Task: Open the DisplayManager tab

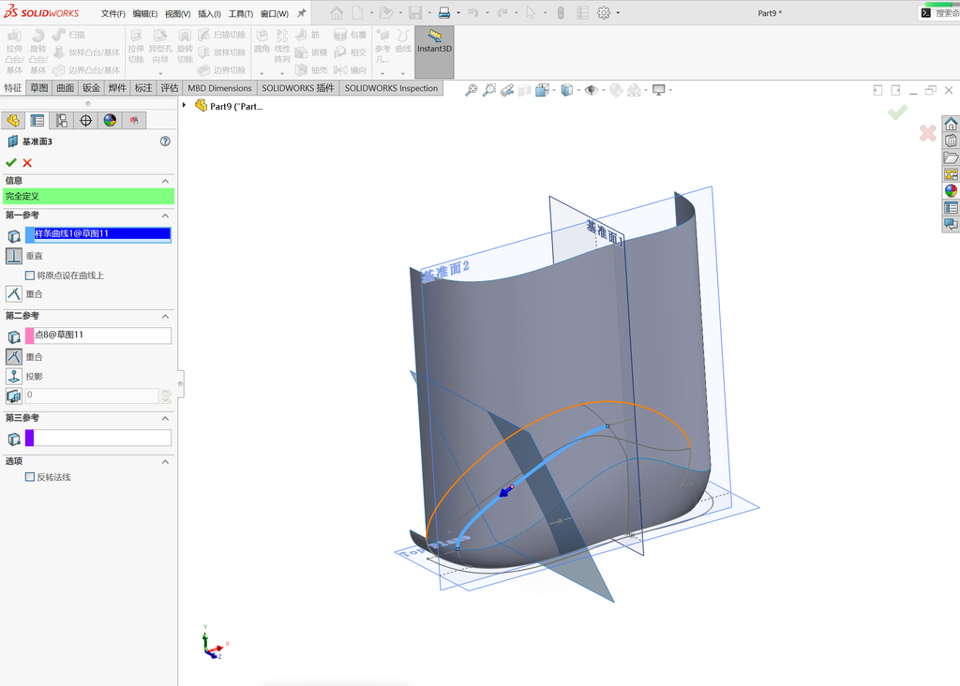Action: 110,121
